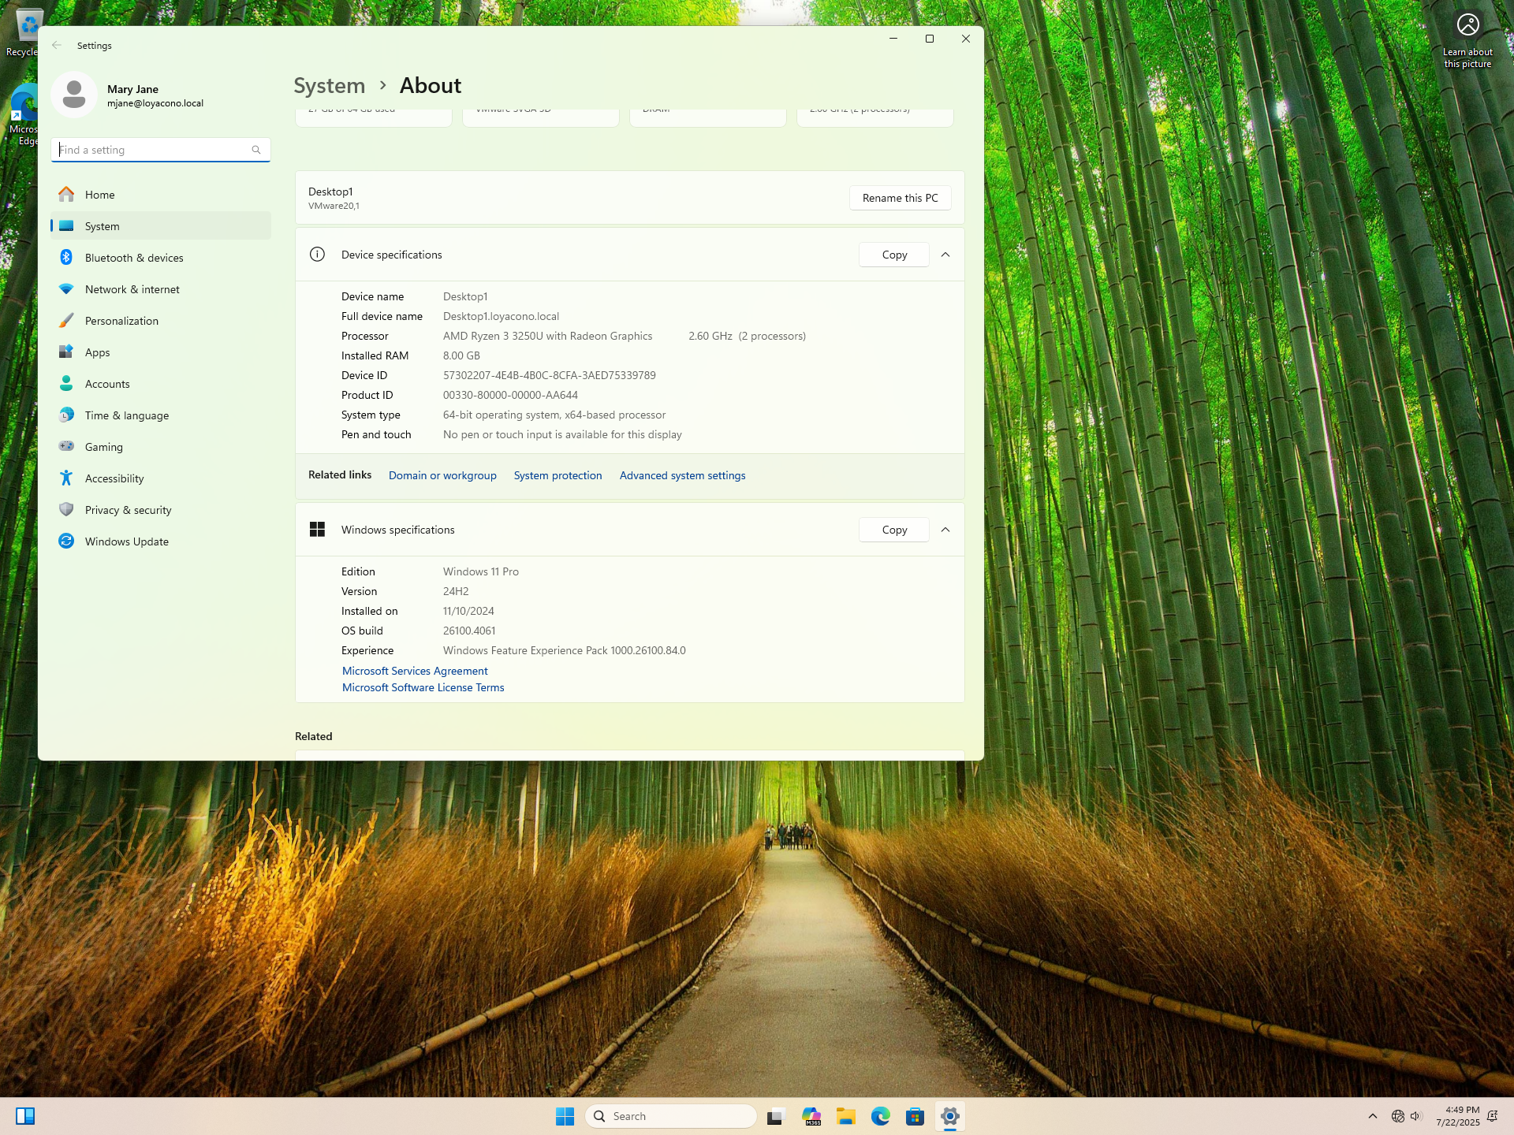The width and height of the screenshot is (1514, 1135).
Task: Click the Bluetooth & devices icon
Action: pos(66,258)
